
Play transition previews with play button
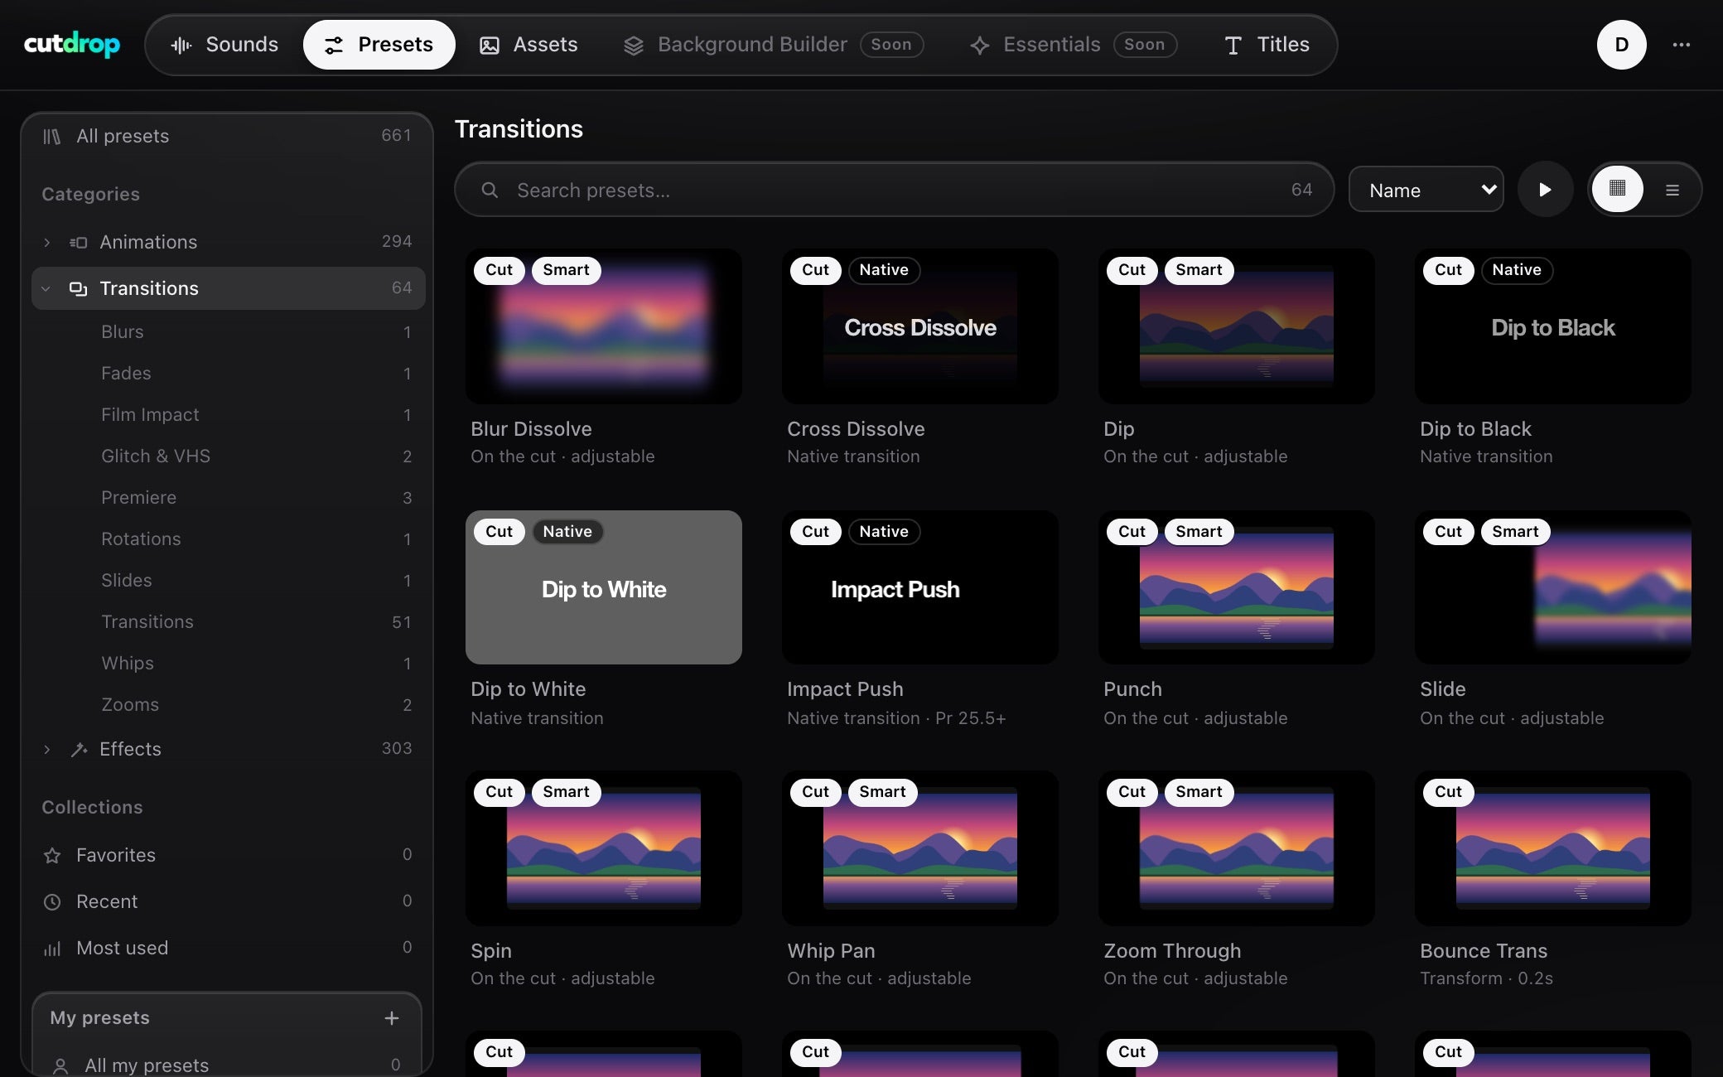tap(1545, 190)
